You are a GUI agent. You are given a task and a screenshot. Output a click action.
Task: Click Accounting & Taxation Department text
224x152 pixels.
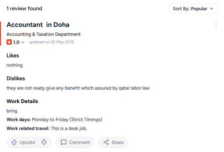(43, 34)
